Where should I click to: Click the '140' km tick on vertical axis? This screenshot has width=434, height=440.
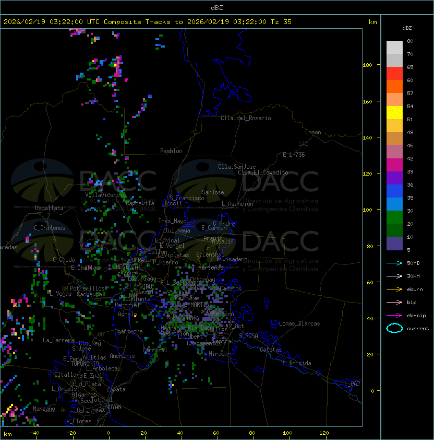[x=367, y=138]
